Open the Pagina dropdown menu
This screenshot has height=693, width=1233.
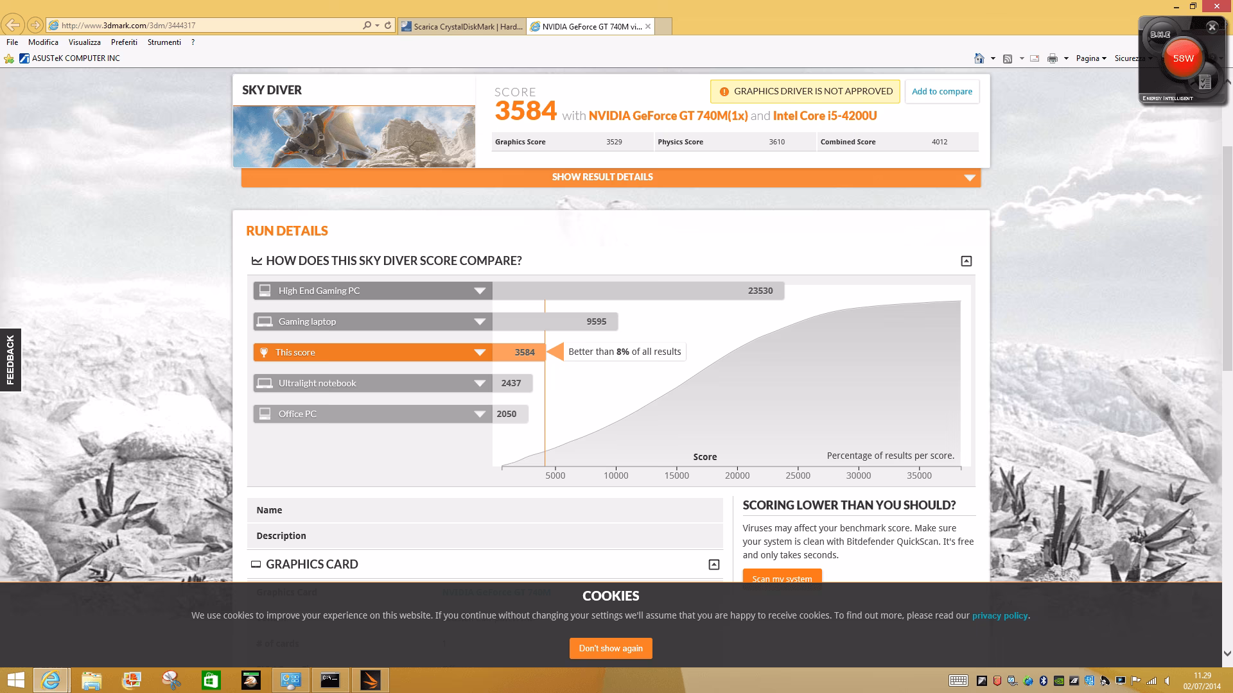coord(1091,58)
